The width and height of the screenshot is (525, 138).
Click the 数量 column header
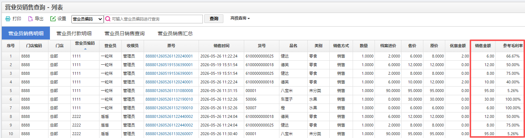(364, 46)
